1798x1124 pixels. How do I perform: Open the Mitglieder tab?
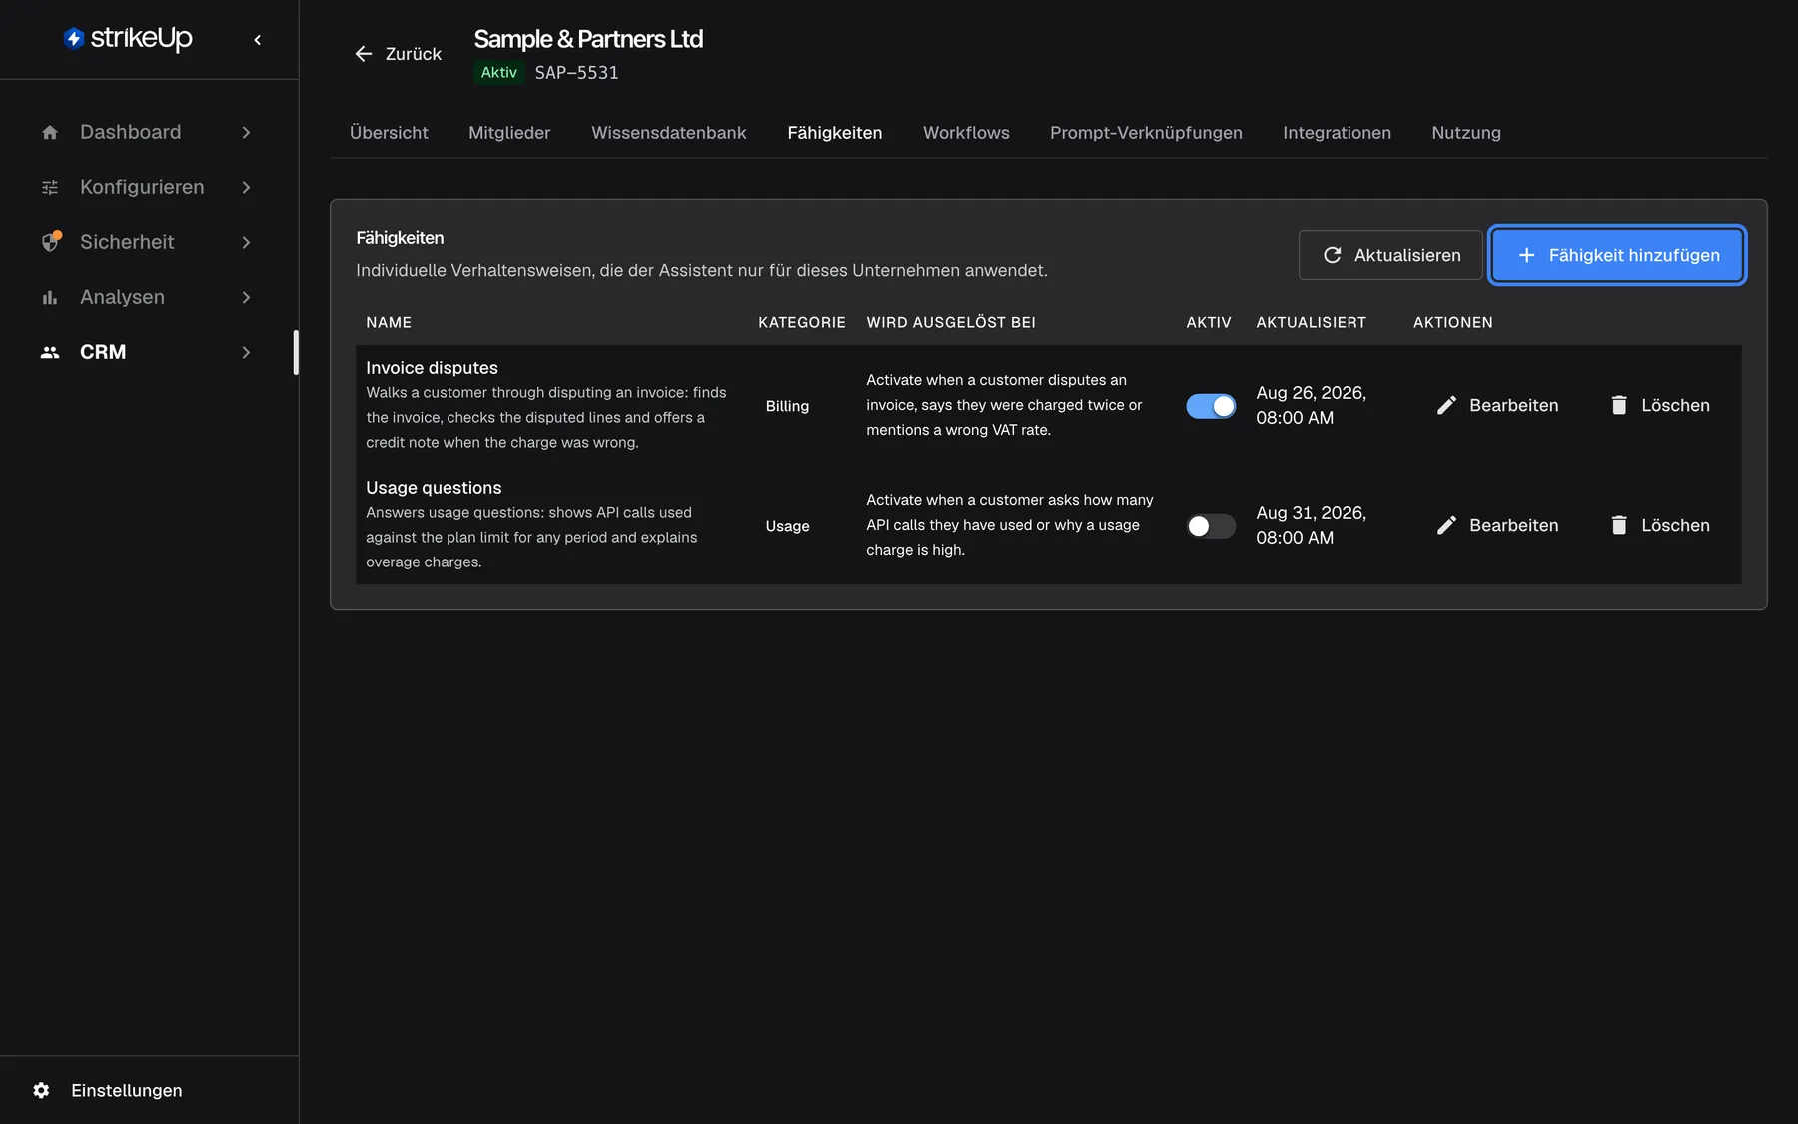tap(509, 133)
